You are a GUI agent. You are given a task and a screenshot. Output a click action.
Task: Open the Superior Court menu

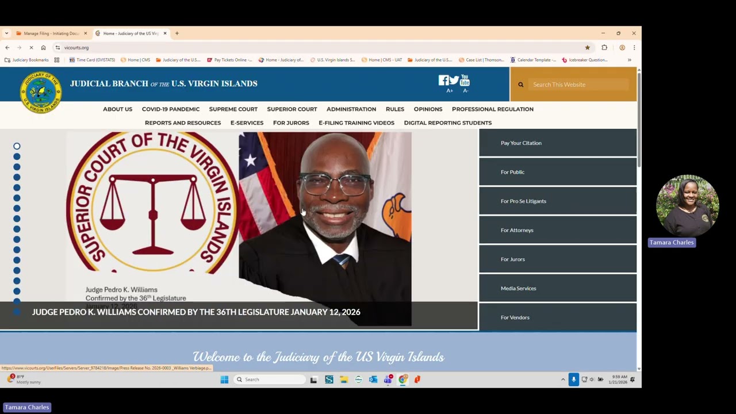pos(292,109)
